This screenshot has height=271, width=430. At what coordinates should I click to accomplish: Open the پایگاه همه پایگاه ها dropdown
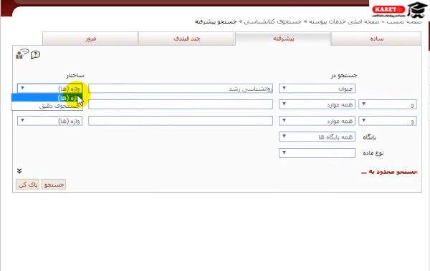tap(317, 137)
